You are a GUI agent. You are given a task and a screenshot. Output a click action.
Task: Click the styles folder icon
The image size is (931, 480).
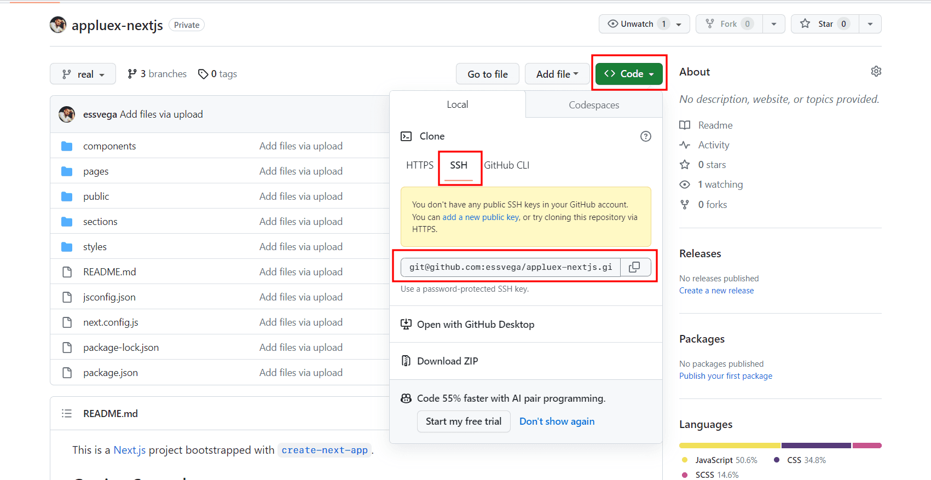coord(67,247)
